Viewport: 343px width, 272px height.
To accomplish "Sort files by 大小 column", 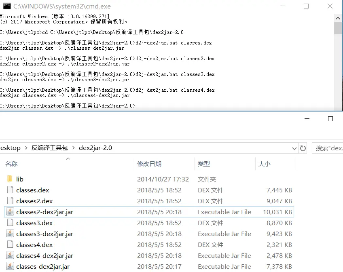I will [x=265, y=164].
